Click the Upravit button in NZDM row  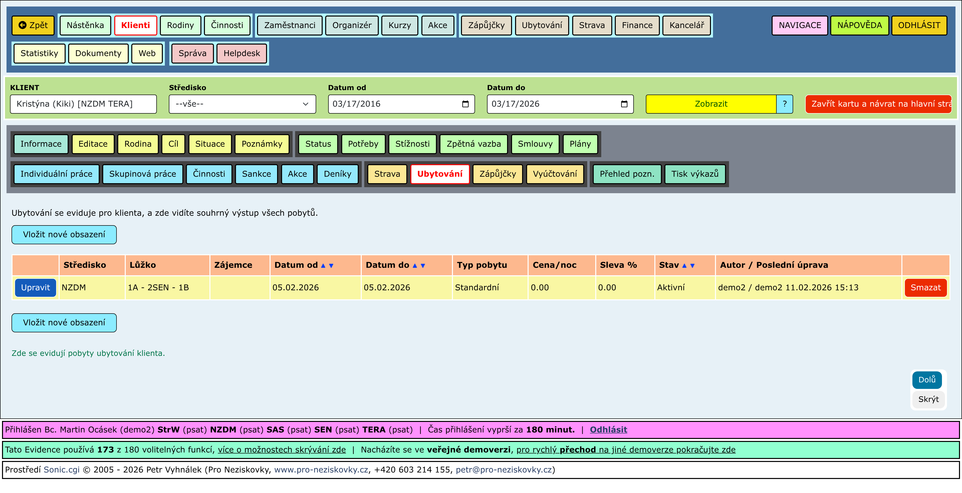pos(36,288)
